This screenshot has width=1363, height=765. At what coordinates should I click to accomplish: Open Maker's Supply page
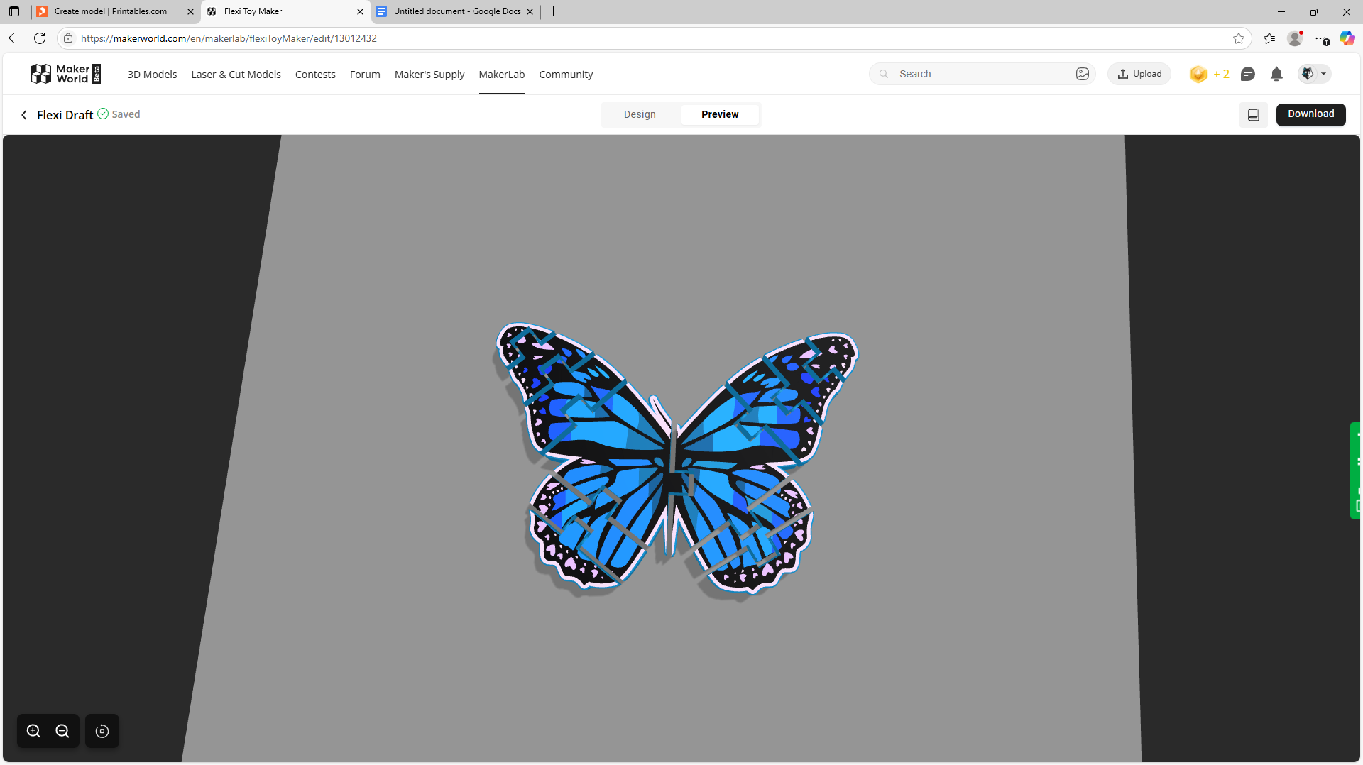[429, 75]
